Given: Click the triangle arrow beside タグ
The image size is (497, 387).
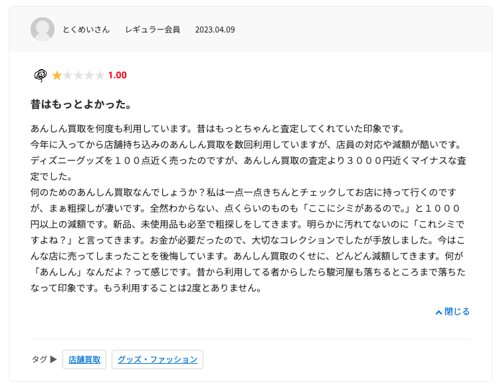Looking at the screenshot, I should [x=54, y=359].
